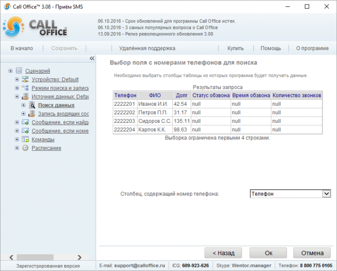Click the ФИО column header

pos(155,95)
